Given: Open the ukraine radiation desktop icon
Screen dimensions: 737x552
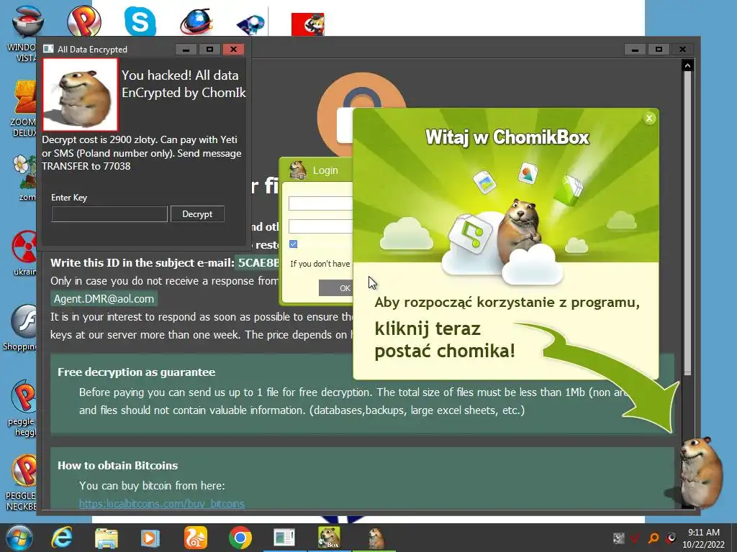Looking at the screenshot, I should [x=25, y=252].
